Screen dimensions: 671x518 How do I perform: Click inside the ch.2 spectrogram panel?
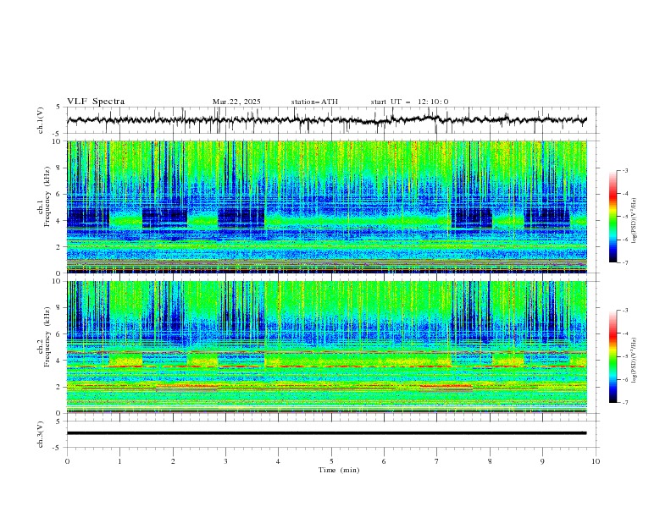(x=327, y=347)
